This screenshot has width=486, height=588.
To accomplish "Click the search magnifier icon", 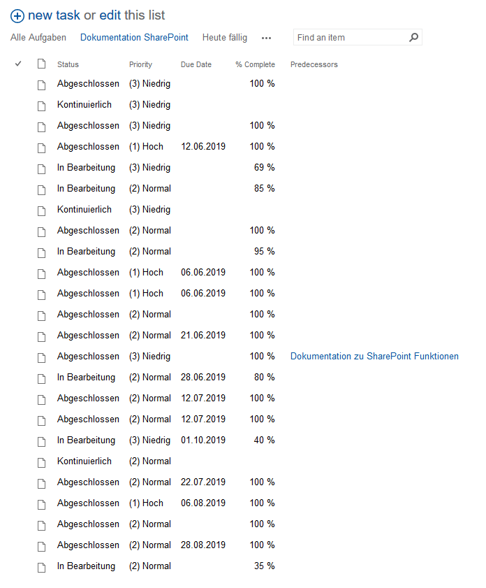I will click(x=413, y=38).
